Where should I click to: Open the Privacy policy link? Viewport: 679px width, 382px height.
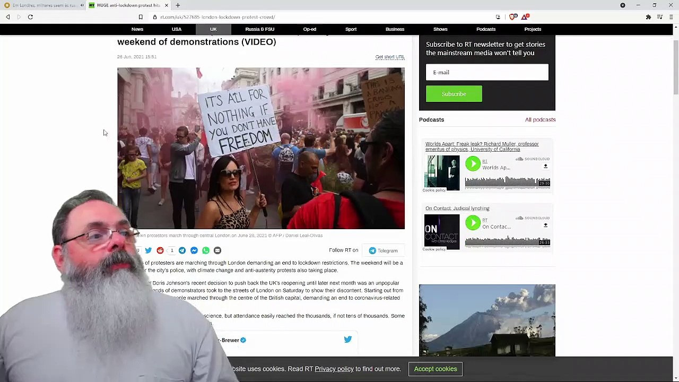[x=334, y=369]
